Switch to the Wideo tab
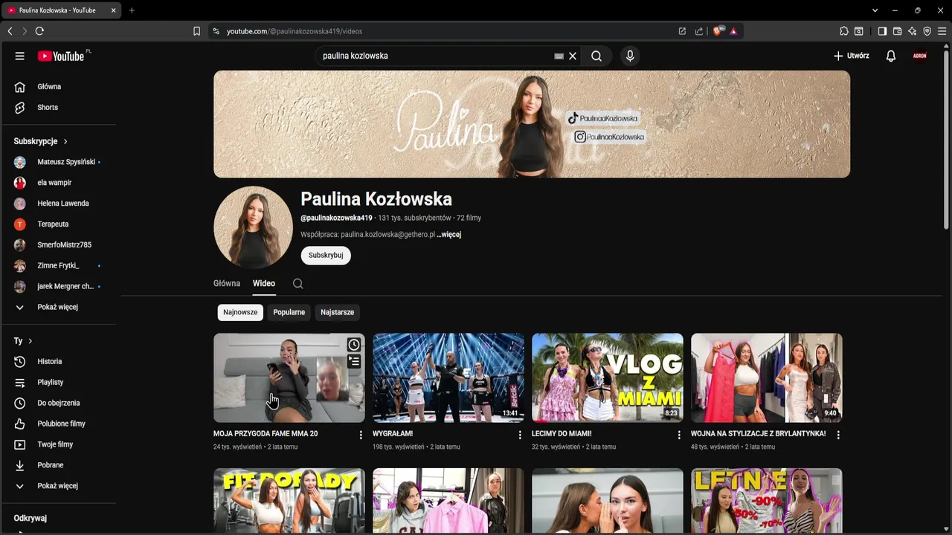 coord(264,283)
